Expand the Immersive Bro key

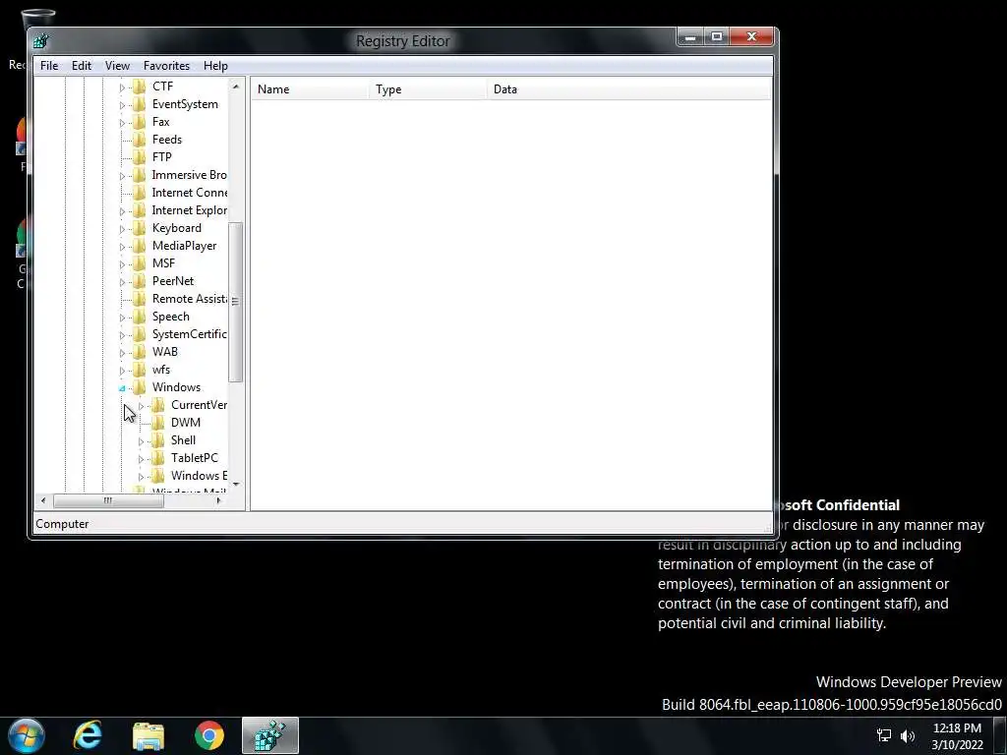[x=122, y=176]
